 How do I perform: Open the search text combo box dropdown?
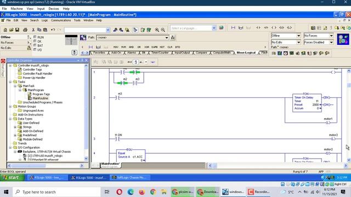(x=108, y=30)
